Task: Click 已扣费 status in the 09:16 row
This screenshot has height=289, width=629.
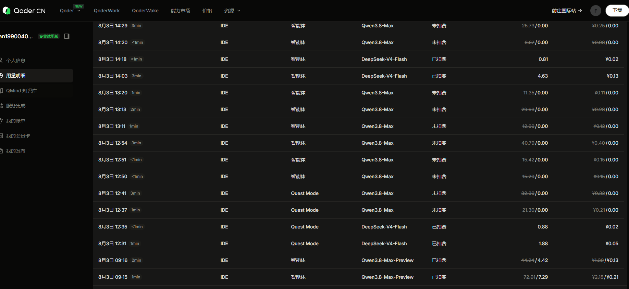Action: [x=439, y=260]
